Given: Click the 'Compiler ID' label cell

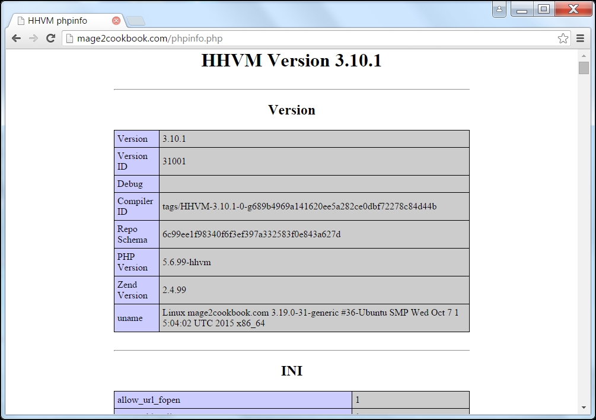Looking at the screenshot, I should pos(136,206).
